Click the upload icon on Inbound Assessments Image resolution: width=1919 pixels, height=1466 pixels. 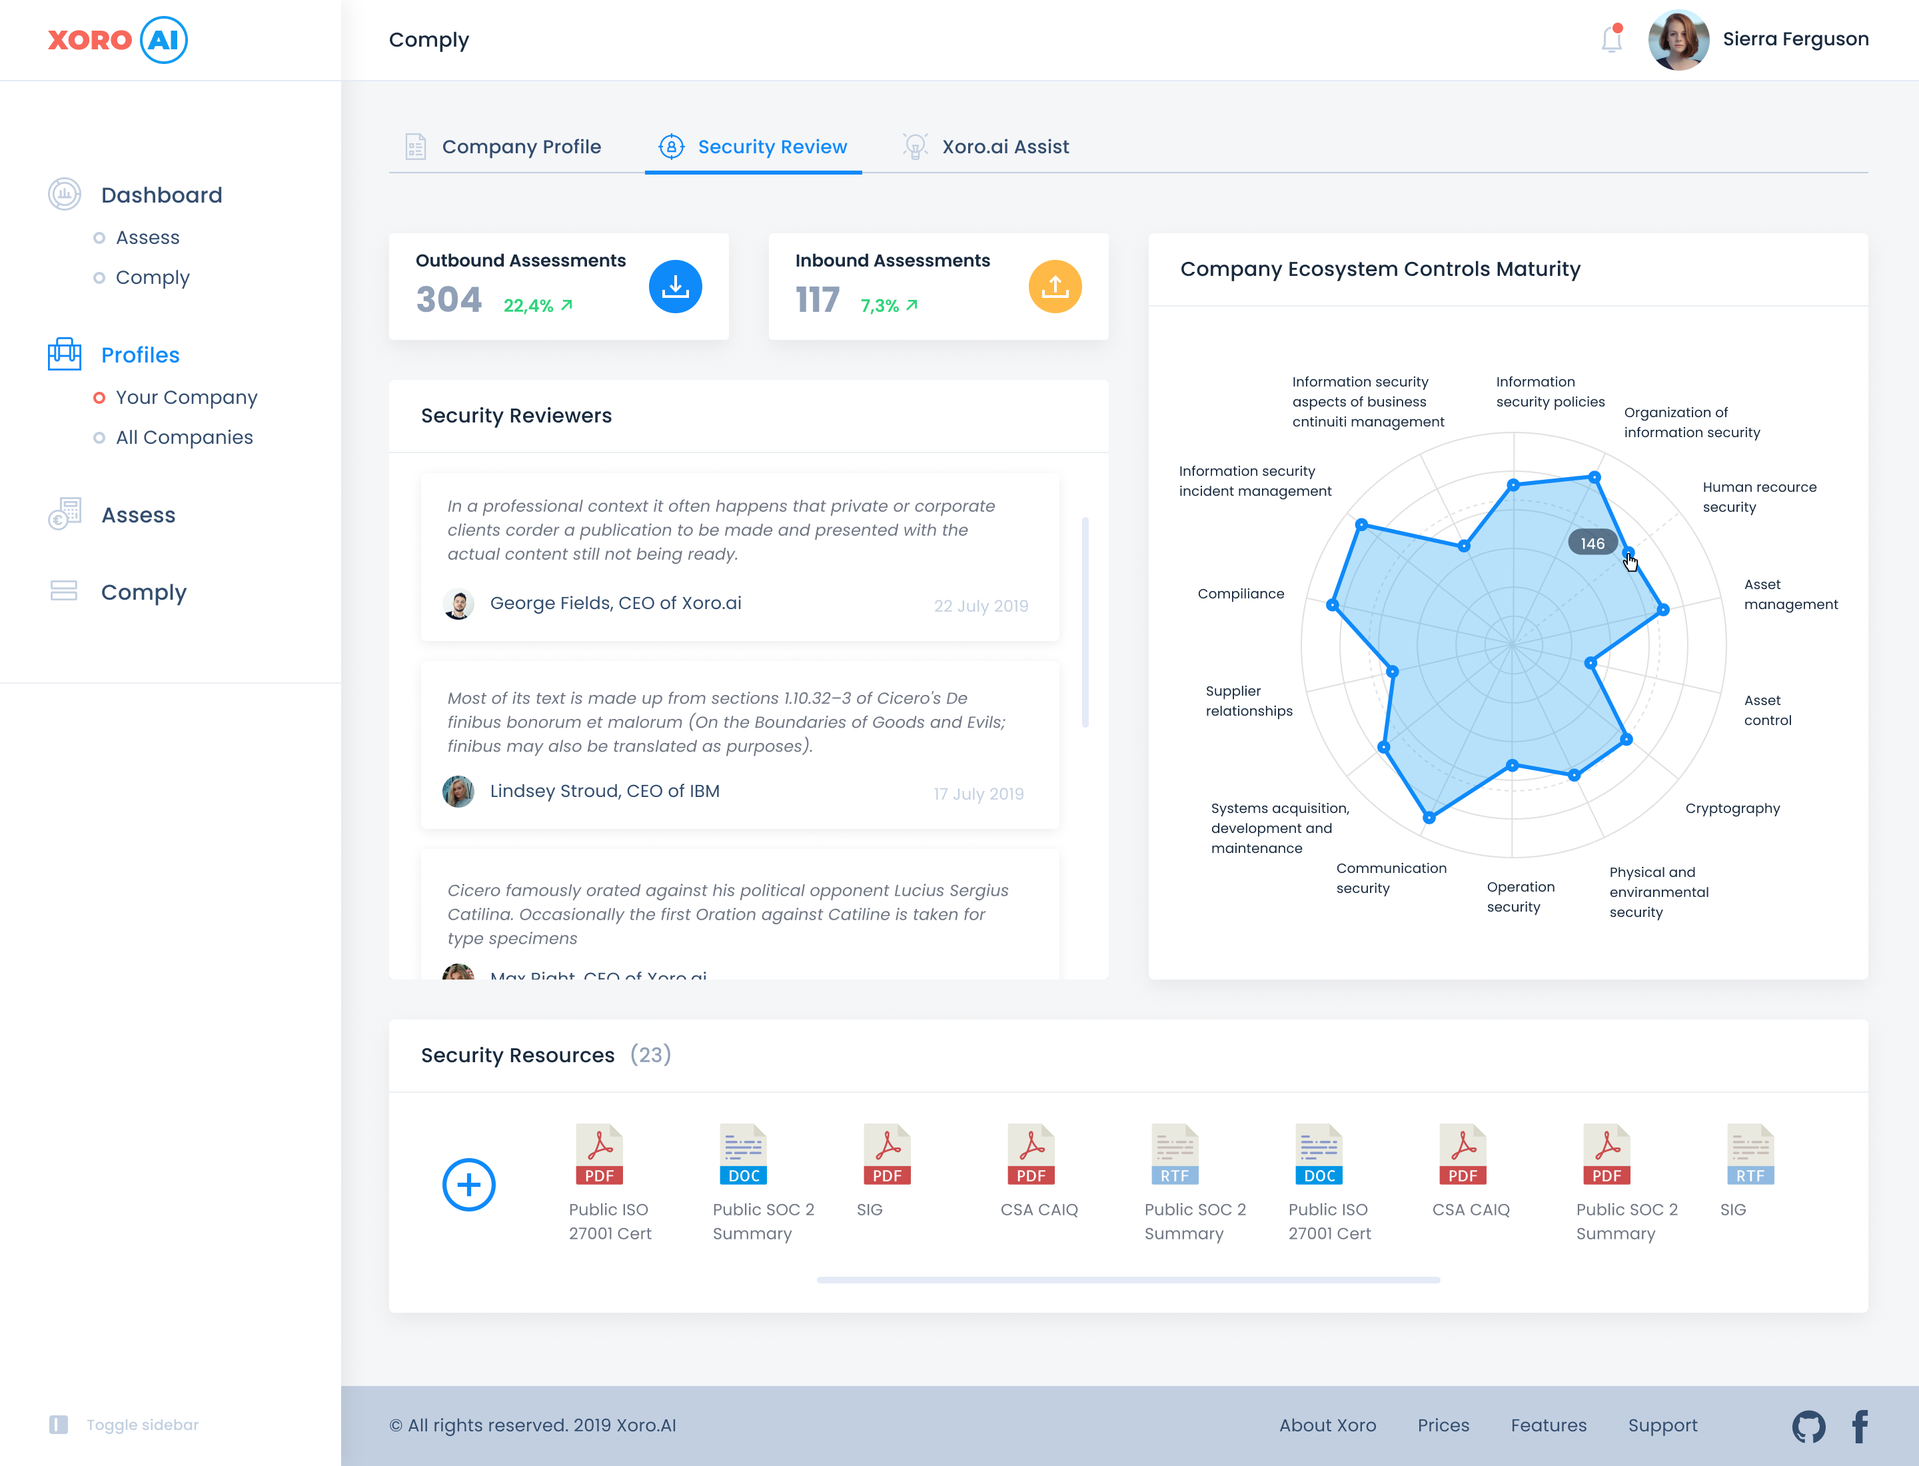[1054, 287]
